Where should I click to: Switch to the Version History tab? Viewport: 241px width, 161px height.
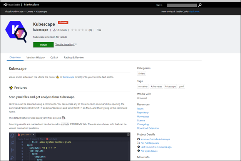[35, 58]
